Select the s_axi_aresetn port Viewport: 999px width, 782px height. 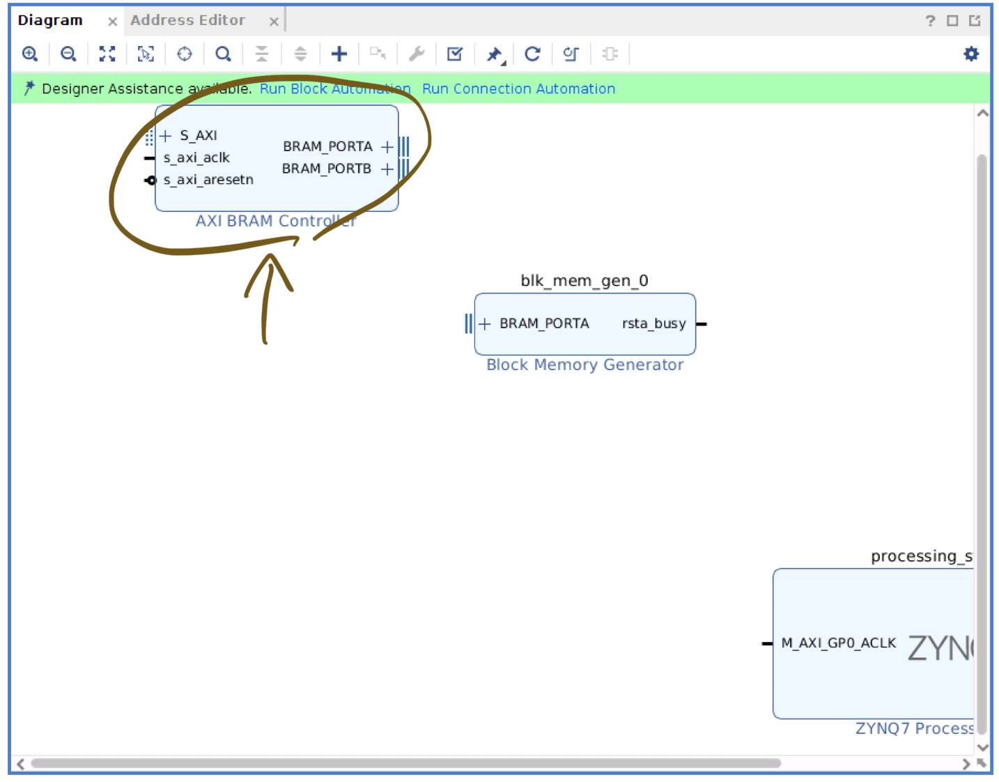[208, 180]
